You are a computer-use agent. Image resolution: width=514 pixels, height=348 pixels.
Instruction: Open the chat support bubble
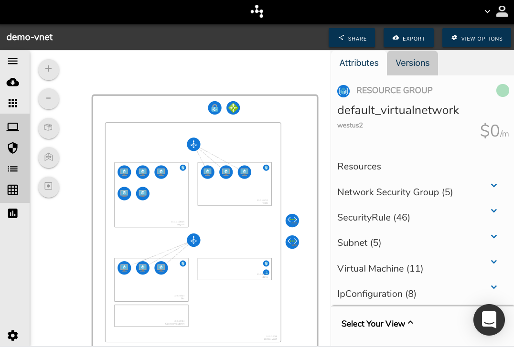point(489,320)
